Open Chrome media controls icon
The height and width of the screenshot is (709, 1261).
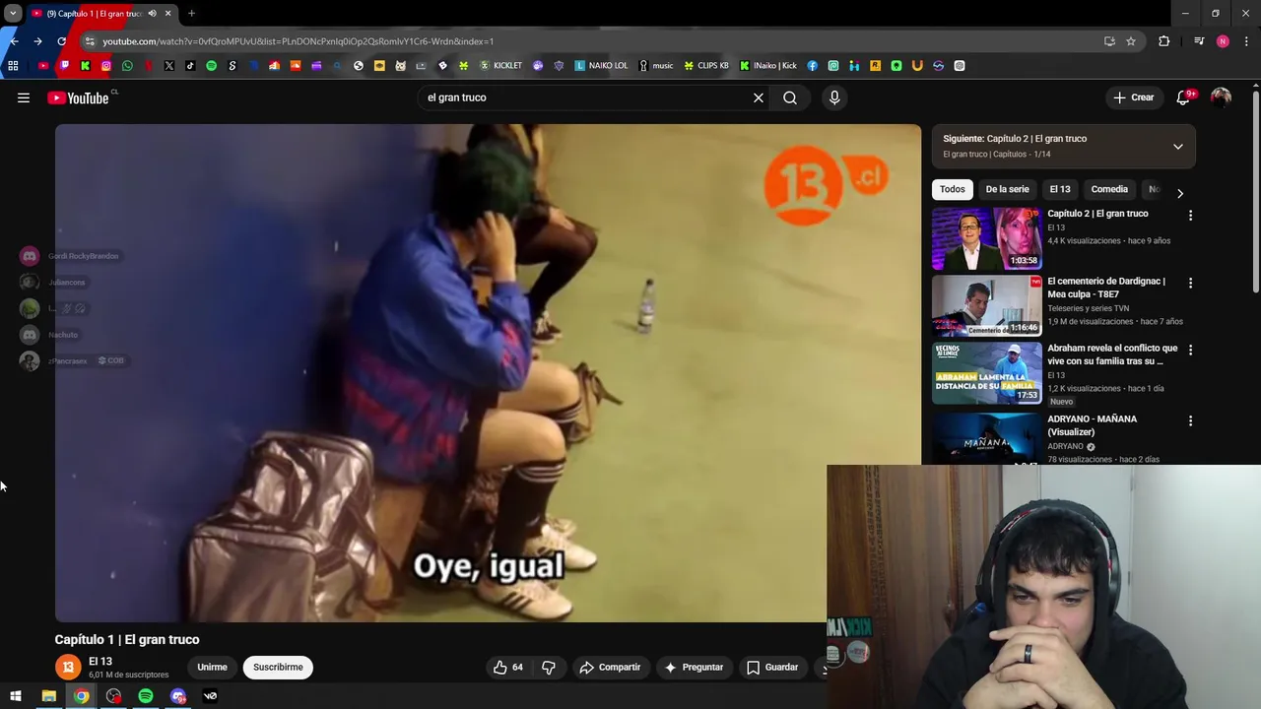pos(1199,41)
